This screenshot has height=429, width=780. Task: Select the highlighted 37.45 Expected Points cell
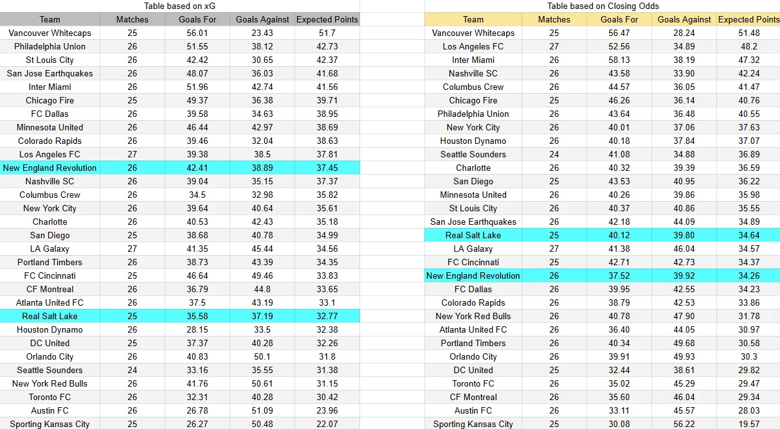click(327, 168)
